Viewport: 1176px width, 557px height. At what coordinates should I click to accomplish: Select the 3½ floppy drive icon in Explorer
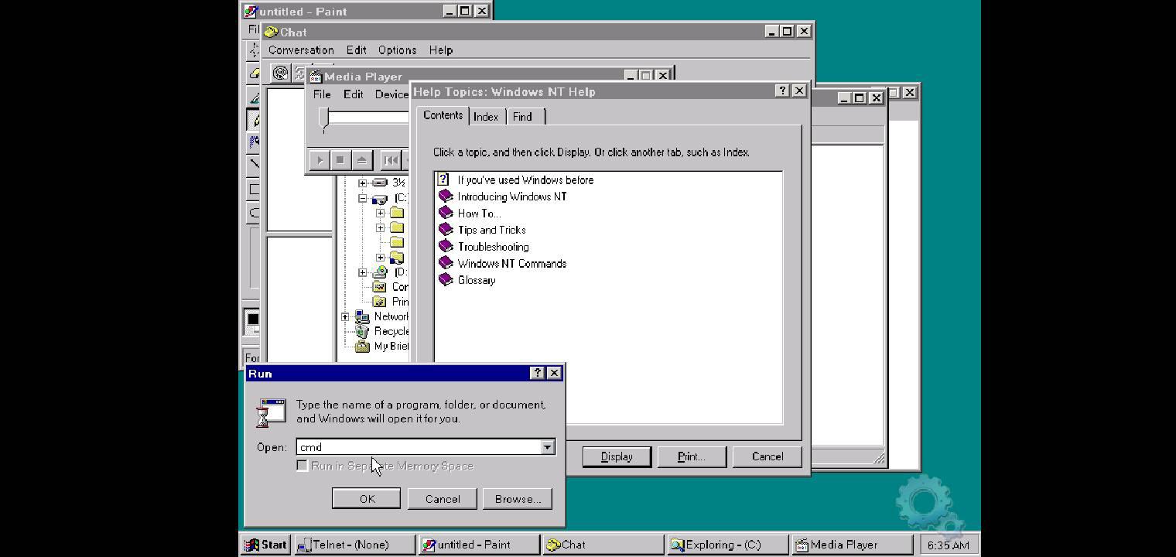(380, 183)
